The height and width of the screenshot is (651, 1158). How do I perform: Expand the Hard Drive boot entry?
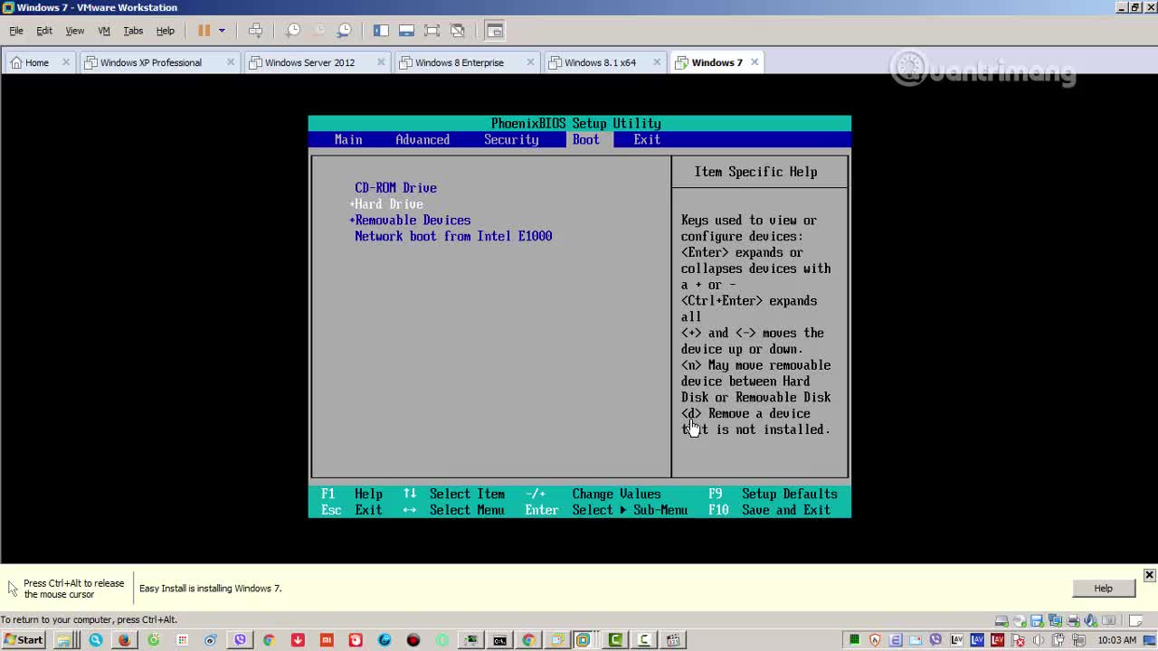tap(386, 204)
